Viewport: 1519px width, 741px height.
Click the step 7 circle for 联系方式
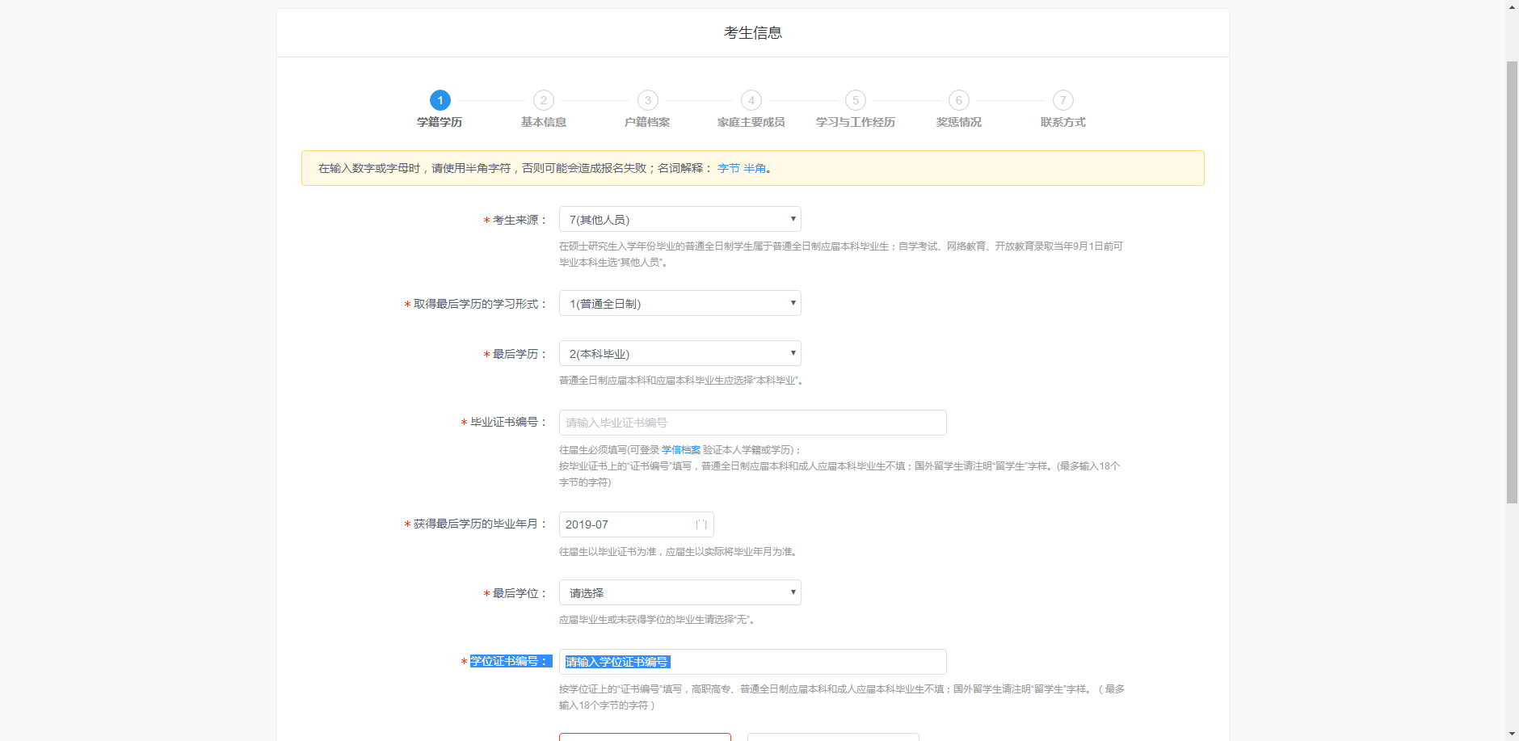point(1062,100)
